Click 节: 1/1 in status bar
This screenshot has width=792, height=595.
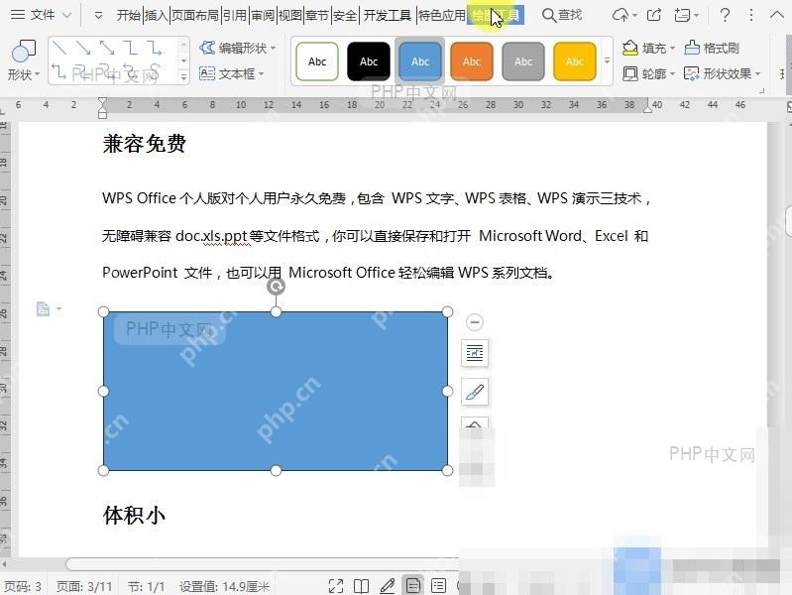tap(146, 586)
